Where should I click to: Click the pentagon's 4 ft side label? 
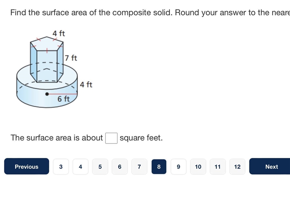coord(59,33)
